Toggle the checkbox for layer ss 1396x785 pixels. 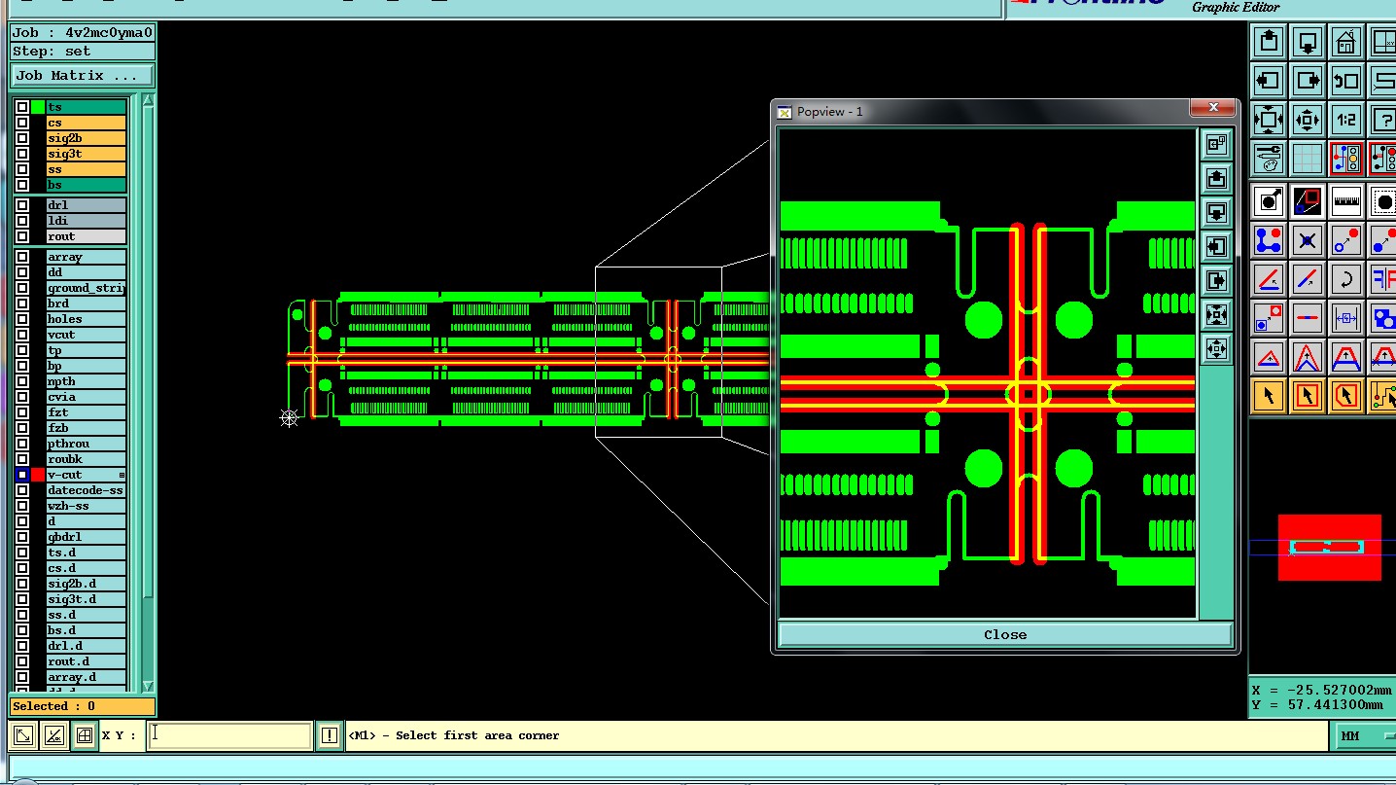(x=22, y=169)
